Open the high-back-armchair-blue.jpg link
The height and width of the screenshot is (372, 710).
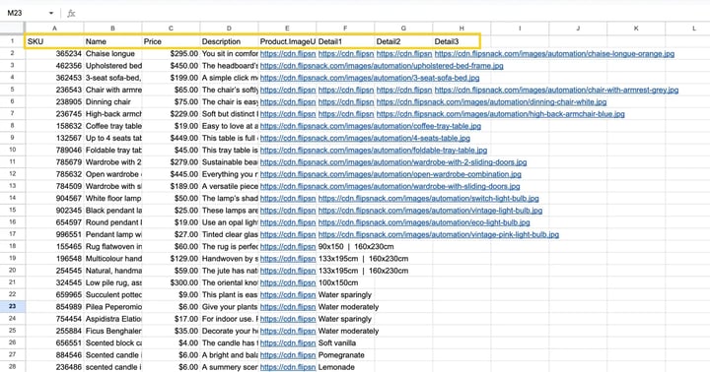[x=500, y=114]
